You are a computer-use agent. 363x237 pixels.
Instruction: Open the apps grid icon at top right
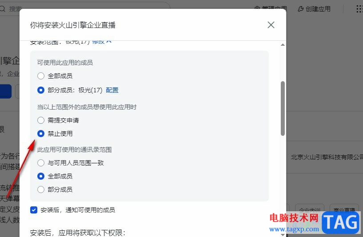[359, 9]
